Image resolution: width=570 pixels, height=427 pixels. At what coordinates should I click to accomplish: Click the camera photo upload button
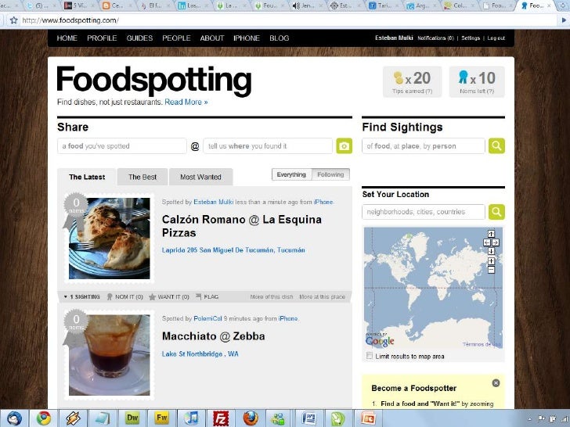344,146
